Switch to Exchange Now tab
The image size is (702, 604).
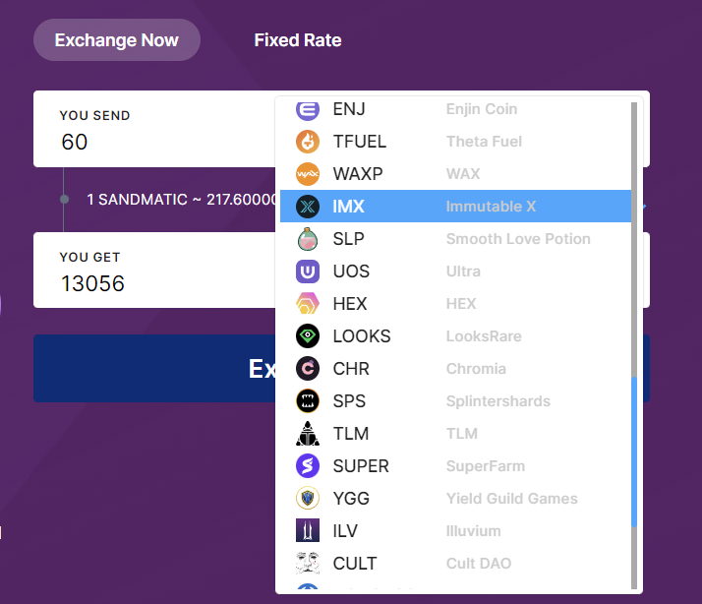coord(117,40)
